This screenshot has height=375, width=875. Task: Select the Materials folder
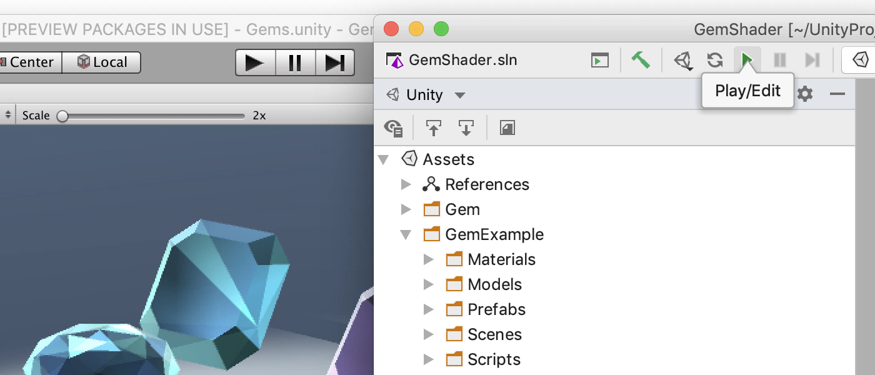click(491, 259)
